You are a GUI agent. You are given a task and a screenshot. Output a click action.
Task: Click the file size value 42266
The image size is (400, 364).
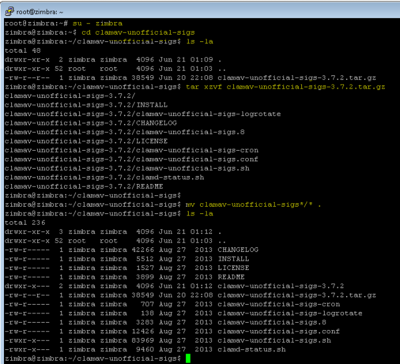point(143,250)
